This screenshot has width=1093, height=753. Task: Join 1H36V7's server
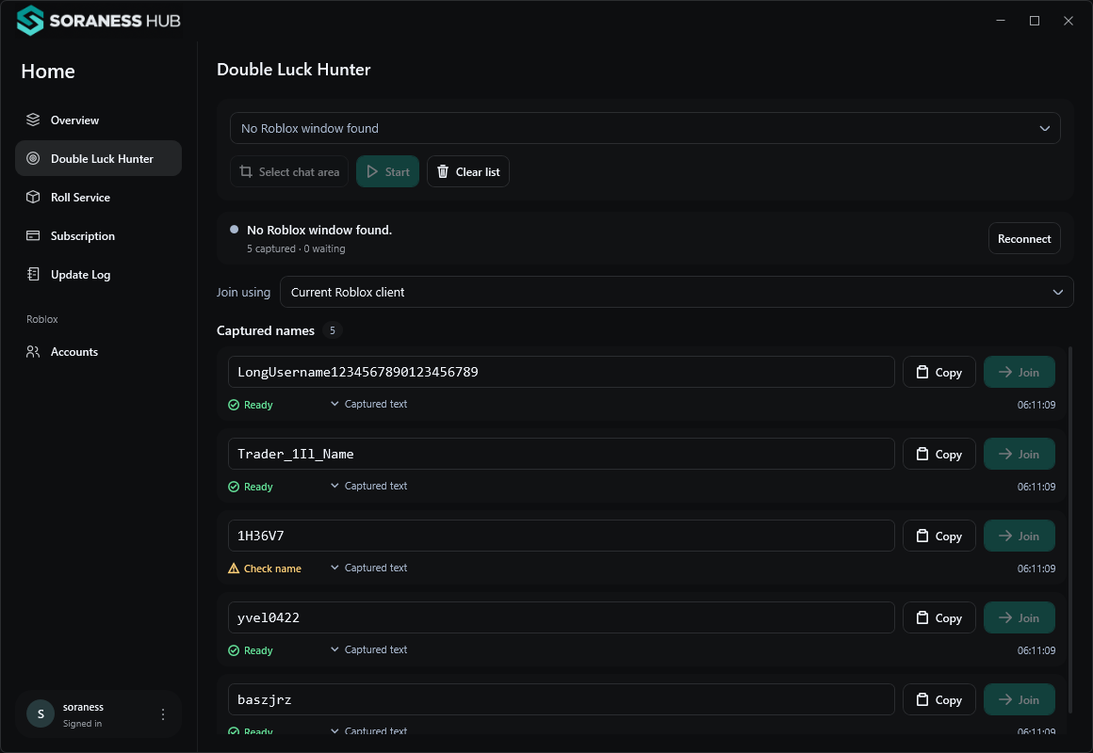1020,536
